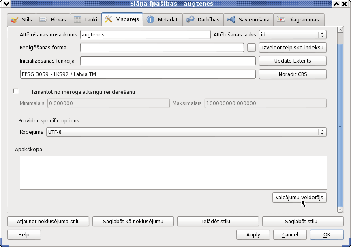Click the Norādīt CRS button
Screen dimensions: 351x247
(293, 74)
